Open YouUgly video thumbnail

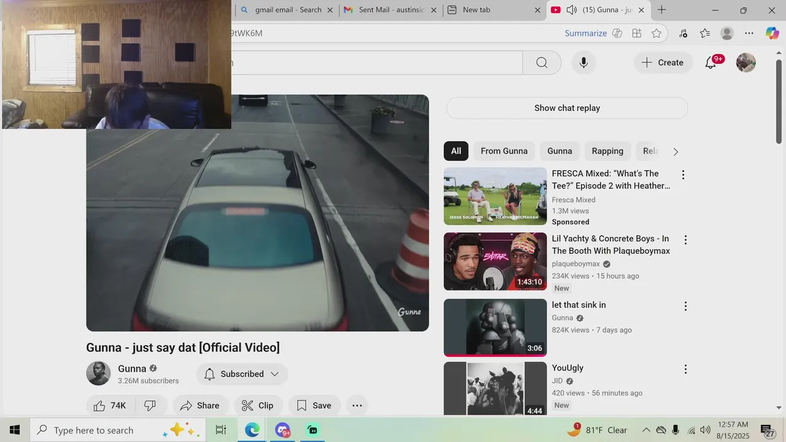point(495,389)
